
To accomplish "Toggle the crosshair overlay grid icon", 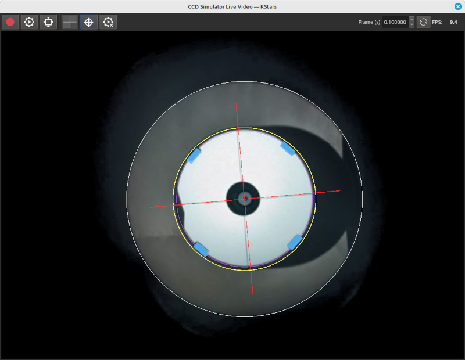I will (x=70, y=22).
